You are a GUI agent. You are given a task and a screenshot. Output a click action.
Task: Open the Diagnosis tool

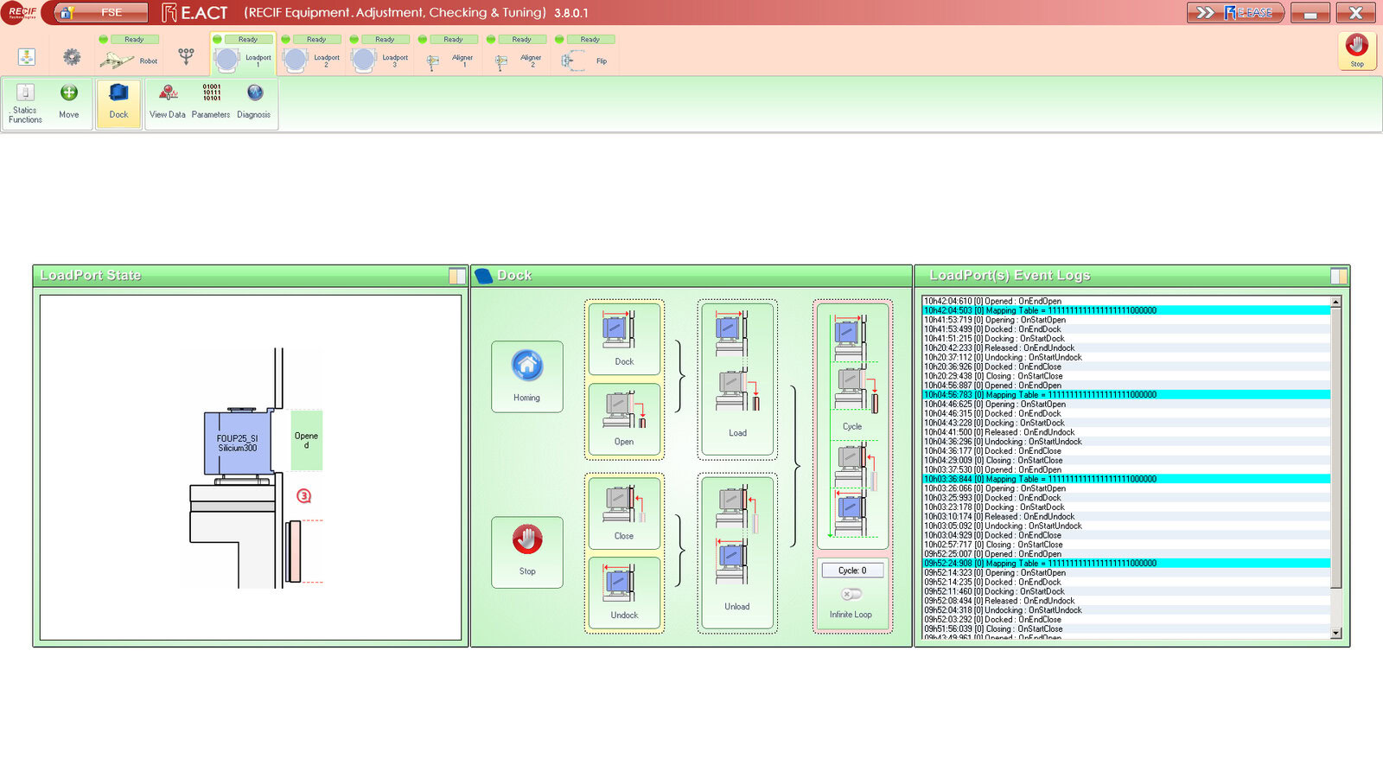(254, 101)
